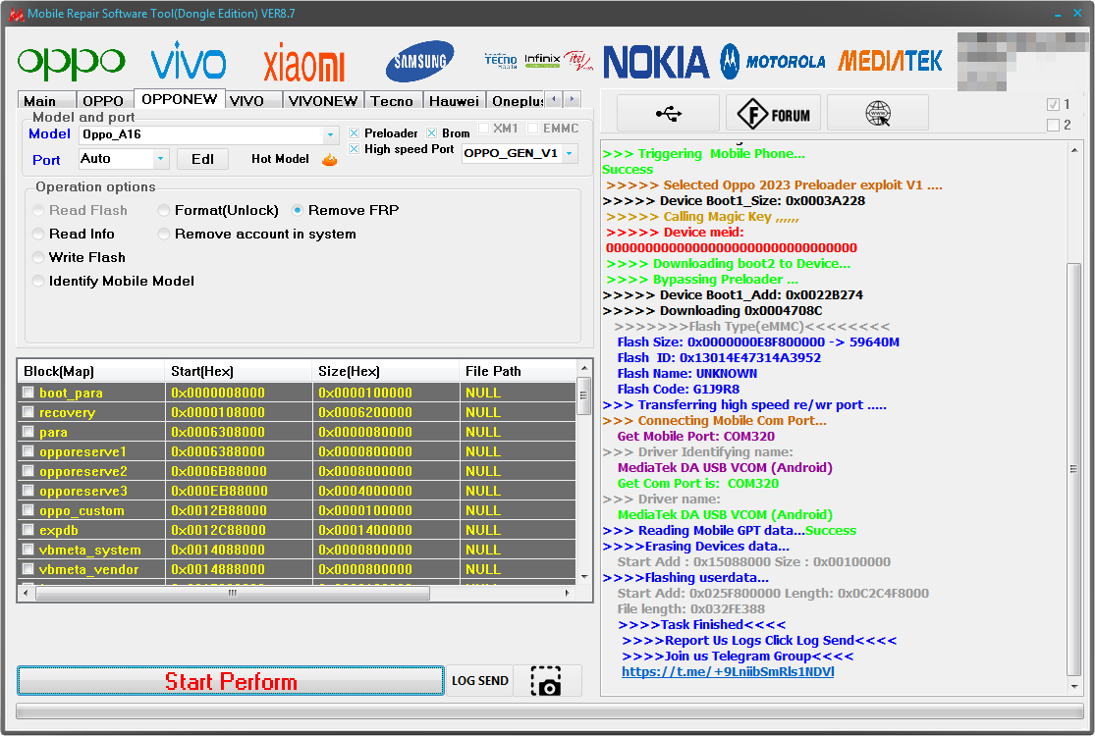
Task: Switch to the OPPONEW tab
Action: (179, 99)
